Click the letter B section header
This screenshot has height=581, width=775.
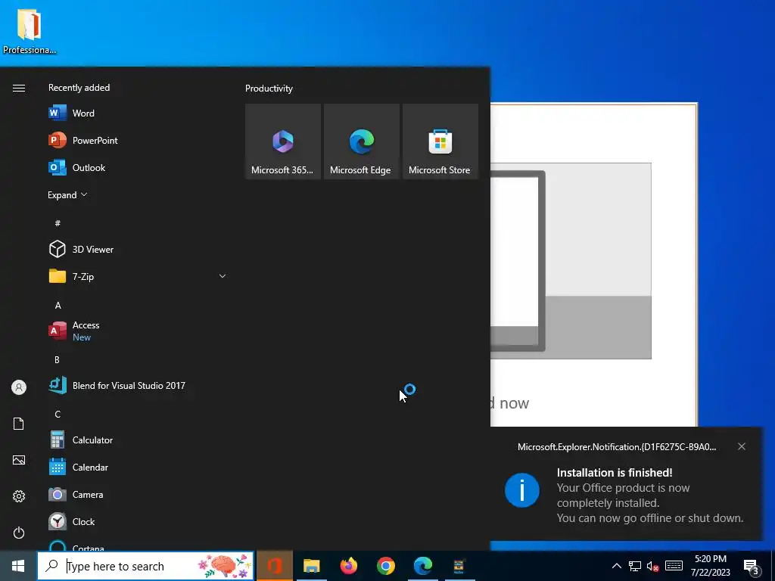(57, 359)
